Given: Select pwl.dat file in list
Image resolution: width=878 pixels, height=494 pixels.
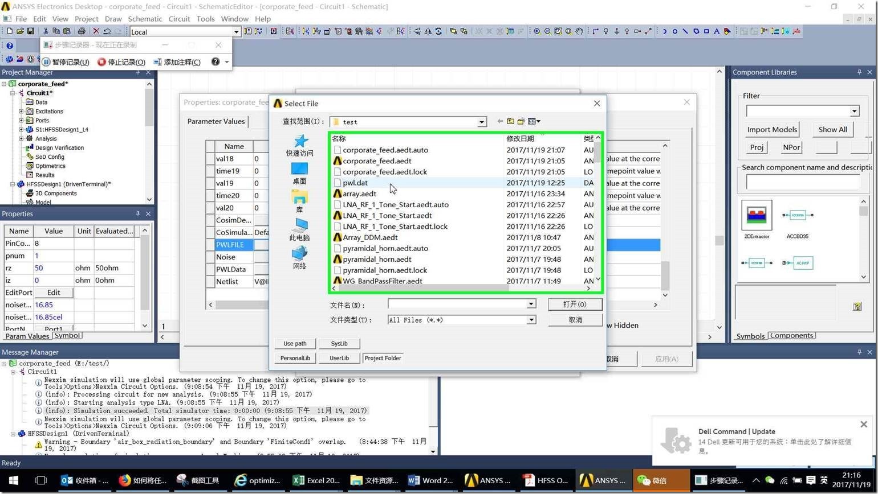Looking at the screenshot, I should click(355, 183).
